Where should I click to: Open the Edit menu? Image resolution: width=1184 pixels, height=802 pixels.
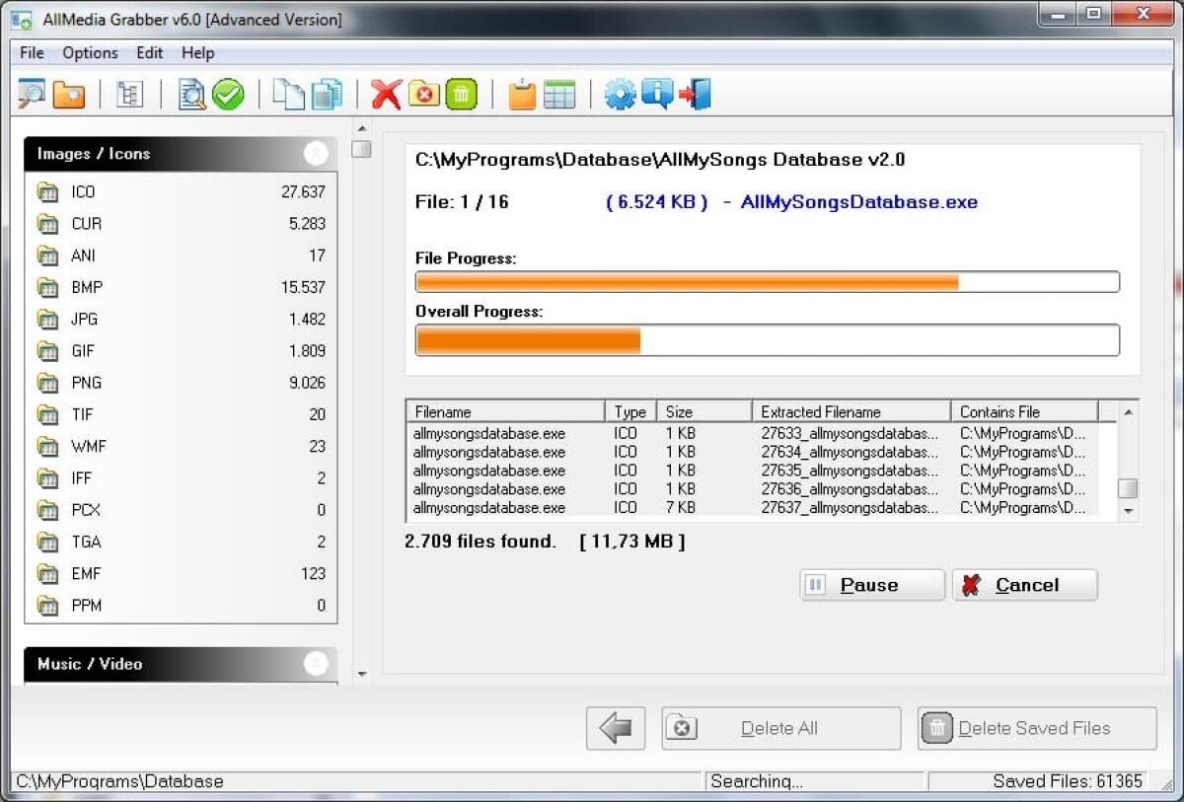[149, 52]
